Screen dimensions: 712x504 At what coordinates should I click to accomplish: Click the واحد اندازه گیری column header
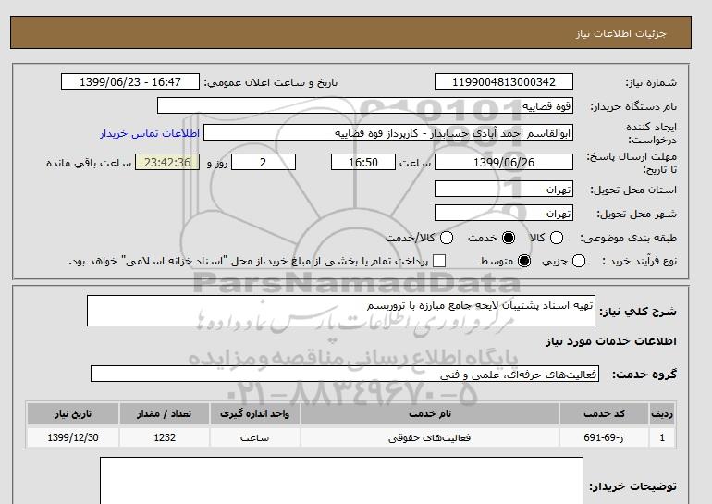[254, 413]
